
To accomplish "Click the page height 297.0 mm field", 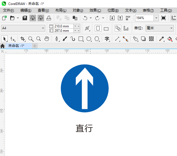I will point(63,31).
